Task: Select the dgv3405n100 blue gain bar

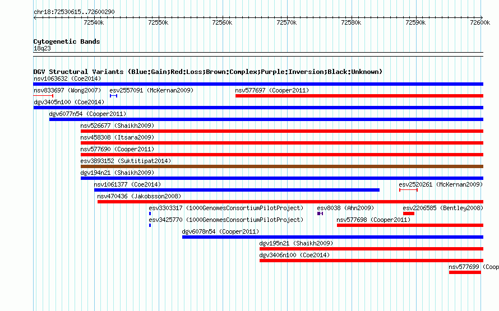Action: pos(258,108)
